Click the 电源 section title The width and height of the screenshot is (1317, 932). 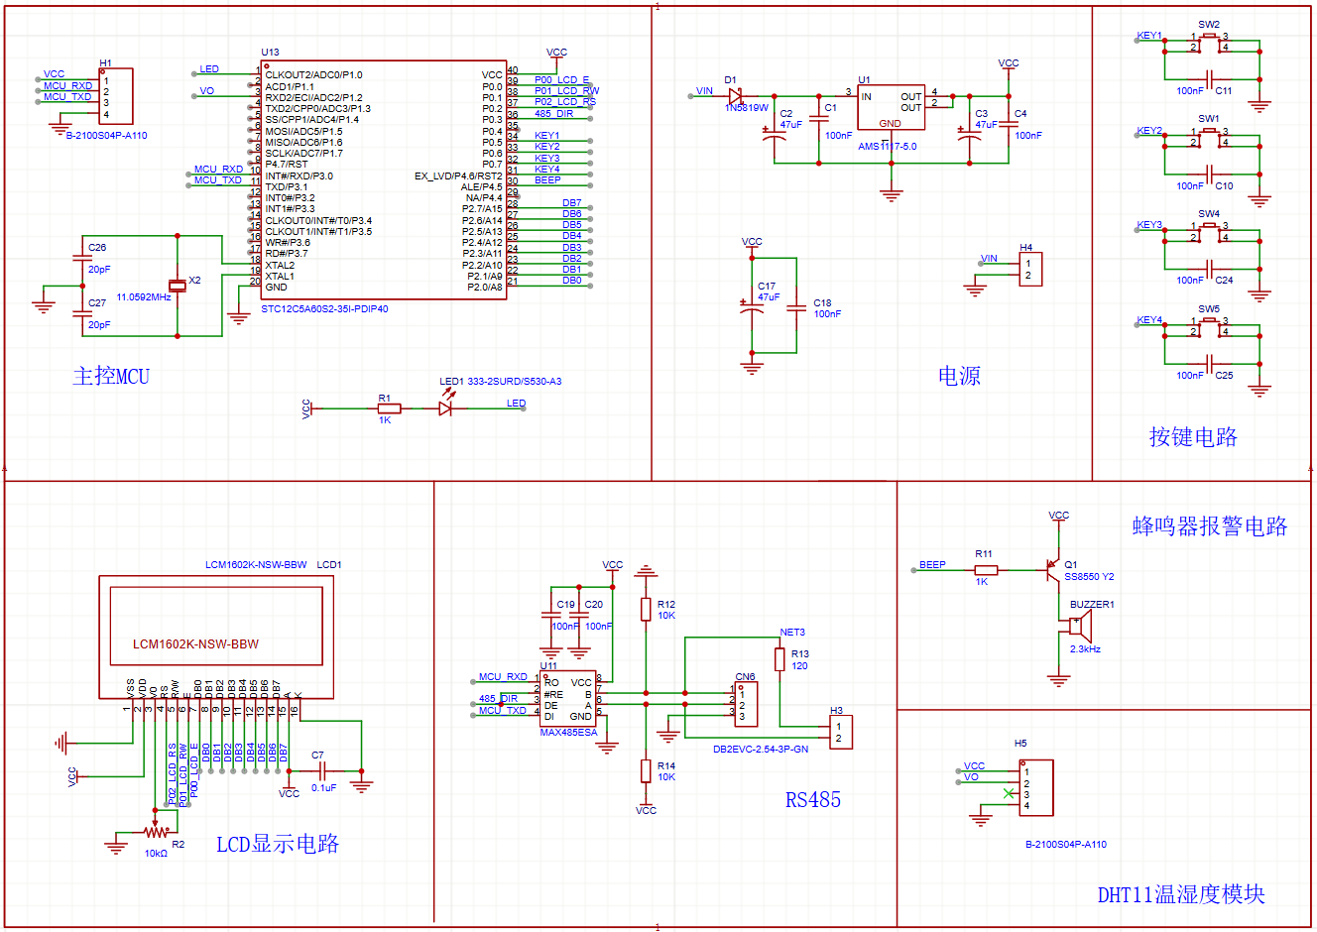click(959, 376)
